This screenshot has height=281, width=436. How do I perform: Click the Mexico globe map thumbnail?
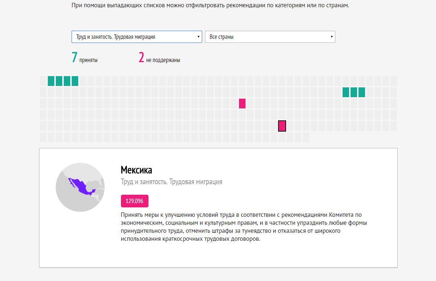coord(80,187)
